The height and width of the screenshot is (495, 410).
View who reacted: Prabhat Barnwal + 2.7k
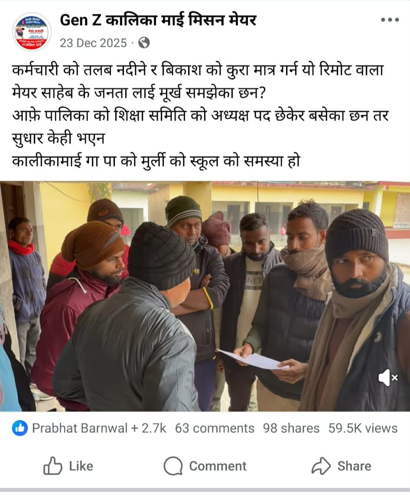[x=99, y=428]
